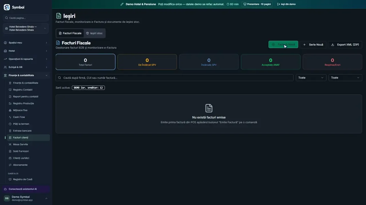Open the second Toate filter dropdown

(x=345, y=78)
